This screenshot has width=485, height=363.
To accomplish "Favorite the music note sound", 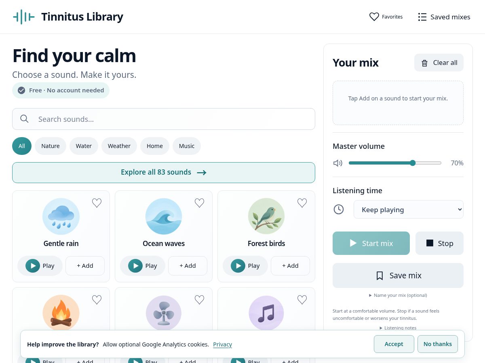I will [302, 300].
